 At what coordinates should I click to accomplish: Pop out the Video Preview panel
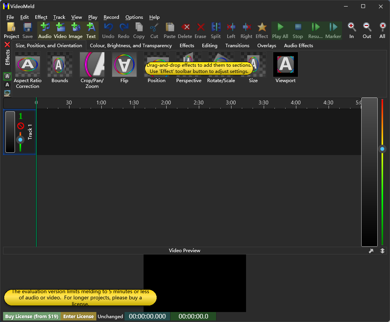coord(371,251)
